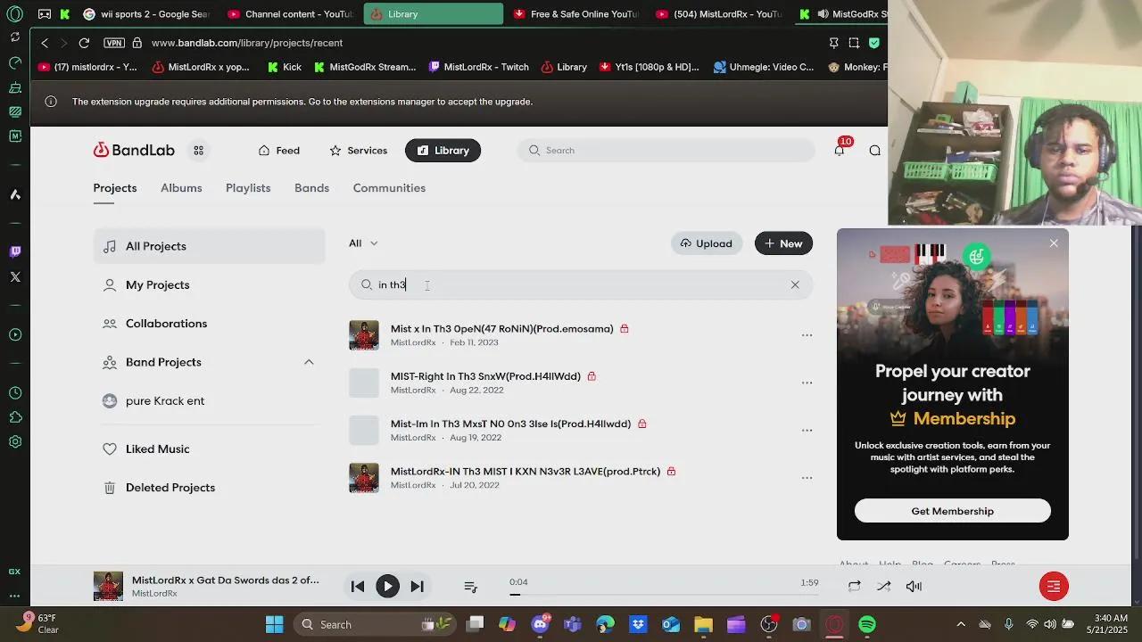Clear the project search with X icon
The height and width of the screenshot is (642, 1142).
tap(795, 284)
